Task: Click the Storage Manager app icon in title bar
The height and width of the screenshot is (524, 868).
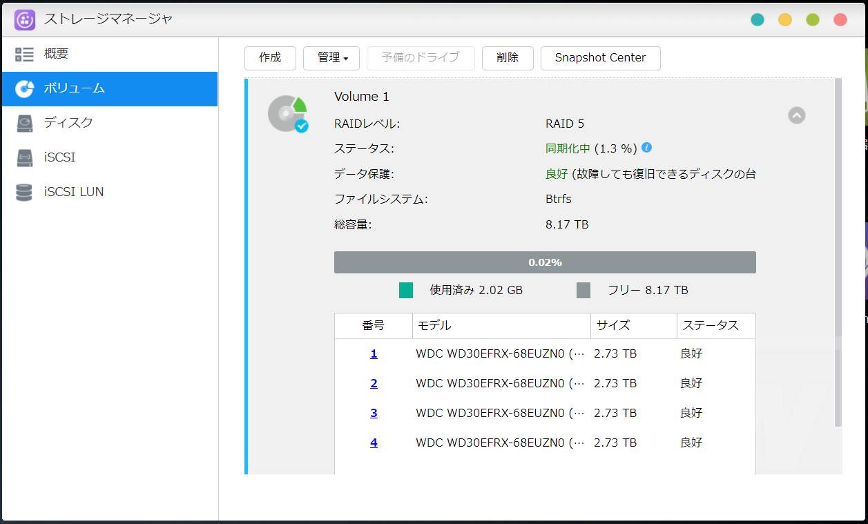Action: (x=25, y=19)
